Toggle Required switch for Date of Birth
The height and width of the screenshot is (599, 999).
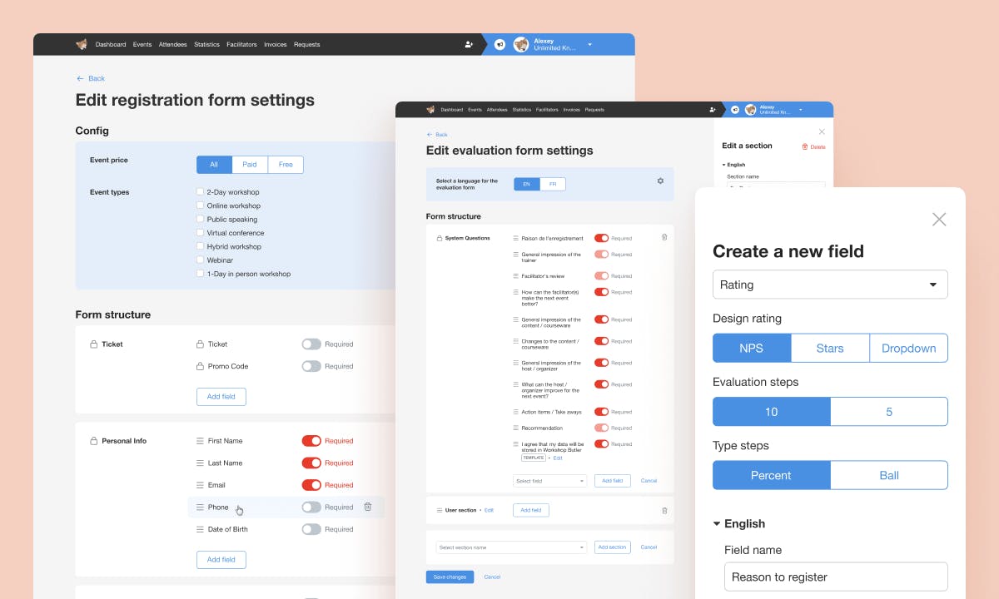[311, 529]
